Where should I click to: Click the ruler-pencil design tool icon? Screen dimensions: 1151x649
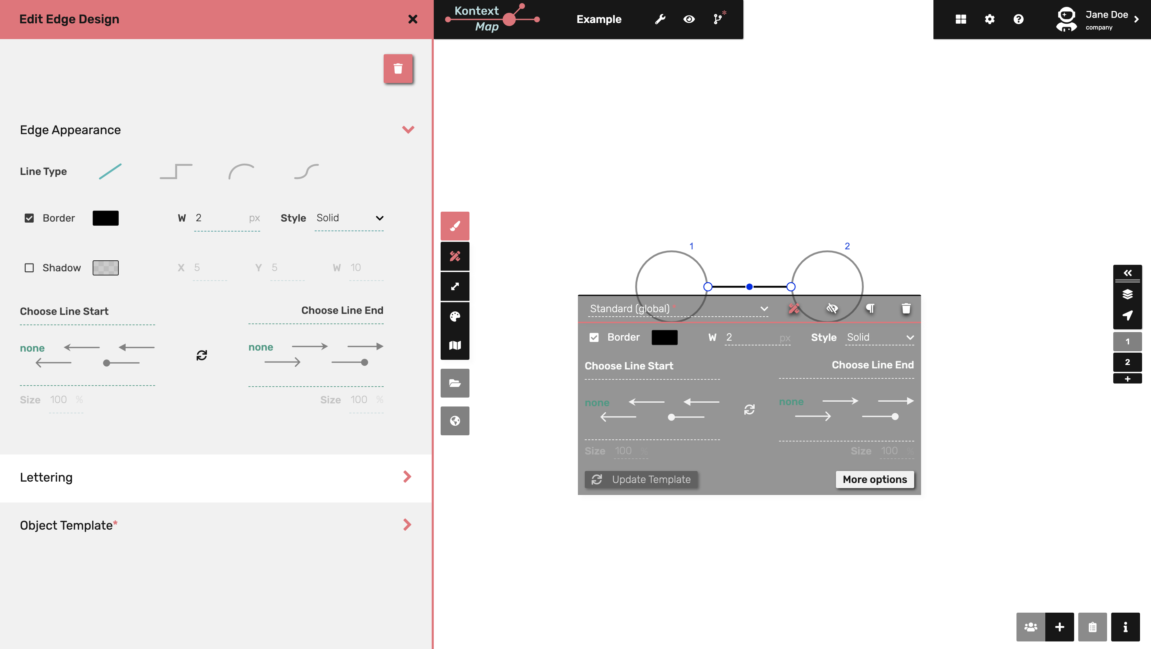(x=455, y=256)
